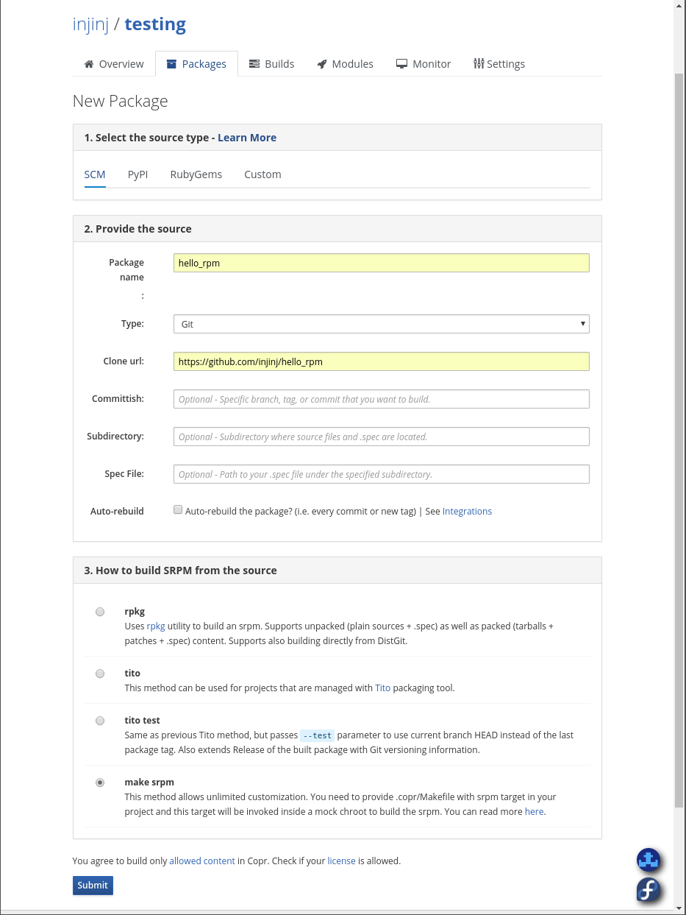Viewport: 686px width, 915px height.
Task: Open the Overview tab
Action: coord(114,64)
